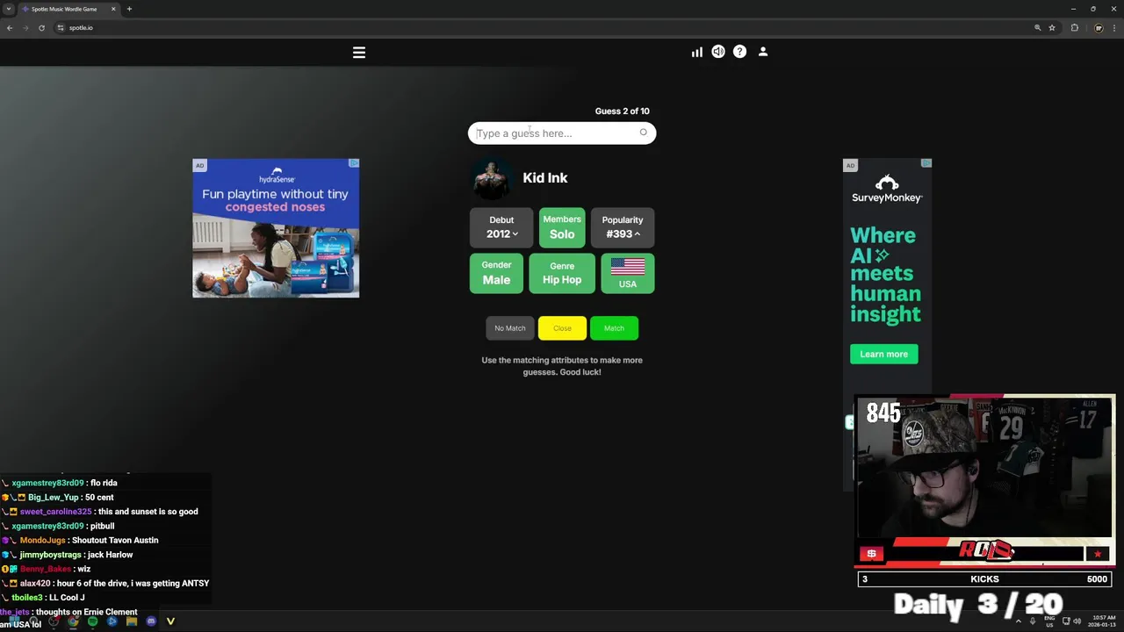Screen dimensions: 1124x632
Task: Select the Gender Male tile
Action: pos(496,273)
